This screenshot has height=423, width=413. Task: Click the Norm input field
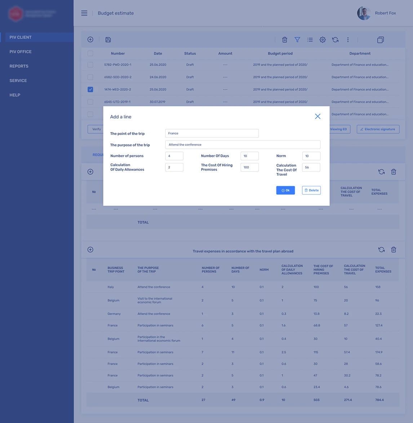coord(311,156)
